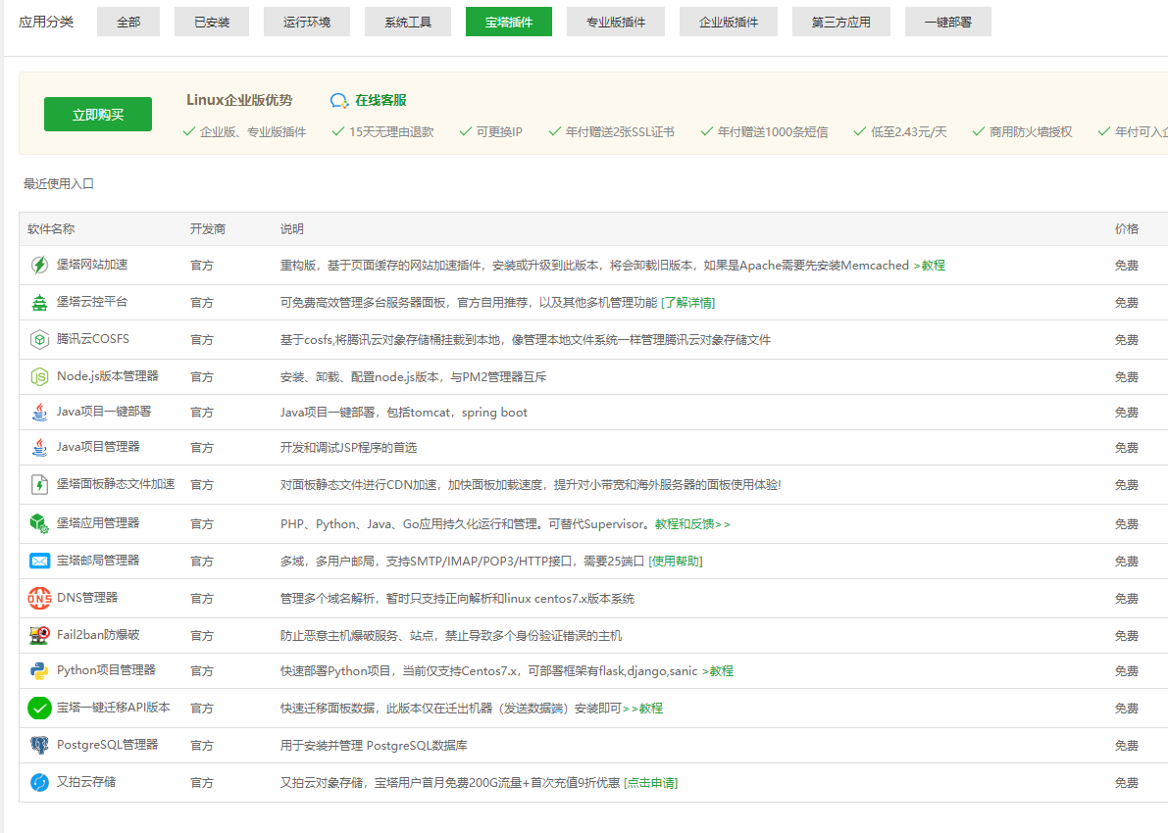Click the Java项目一键部署 Java icon
The height and width of the screenshot is (833, 1168).
(39, 412)
